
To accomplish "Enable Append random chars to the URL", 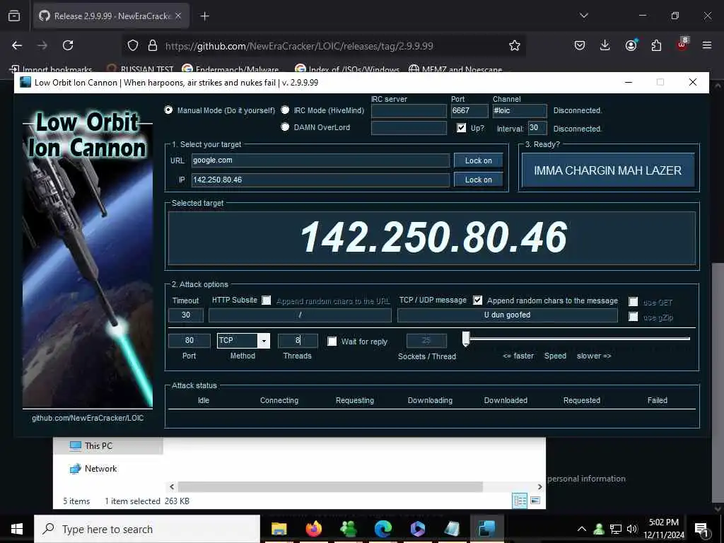I will (267, 300).
